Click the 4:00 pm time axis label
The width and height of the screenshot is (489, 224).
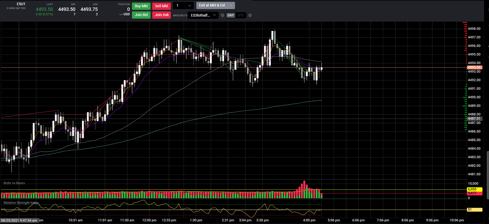point(309,220)
